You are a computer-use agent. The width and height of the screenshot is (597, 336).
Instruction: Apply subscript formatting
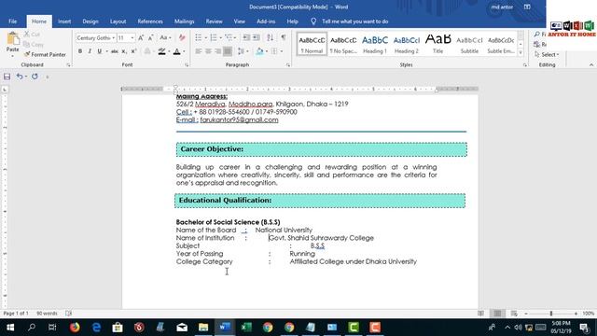pos(124,51)
